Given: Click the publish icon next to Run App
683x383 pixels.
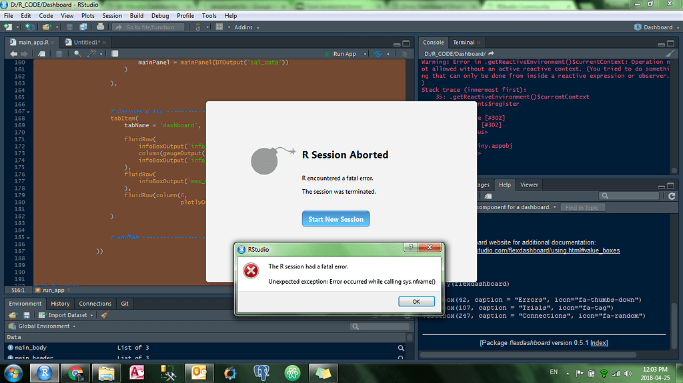Looking at the screenshot, I should (x=378, y=54).
